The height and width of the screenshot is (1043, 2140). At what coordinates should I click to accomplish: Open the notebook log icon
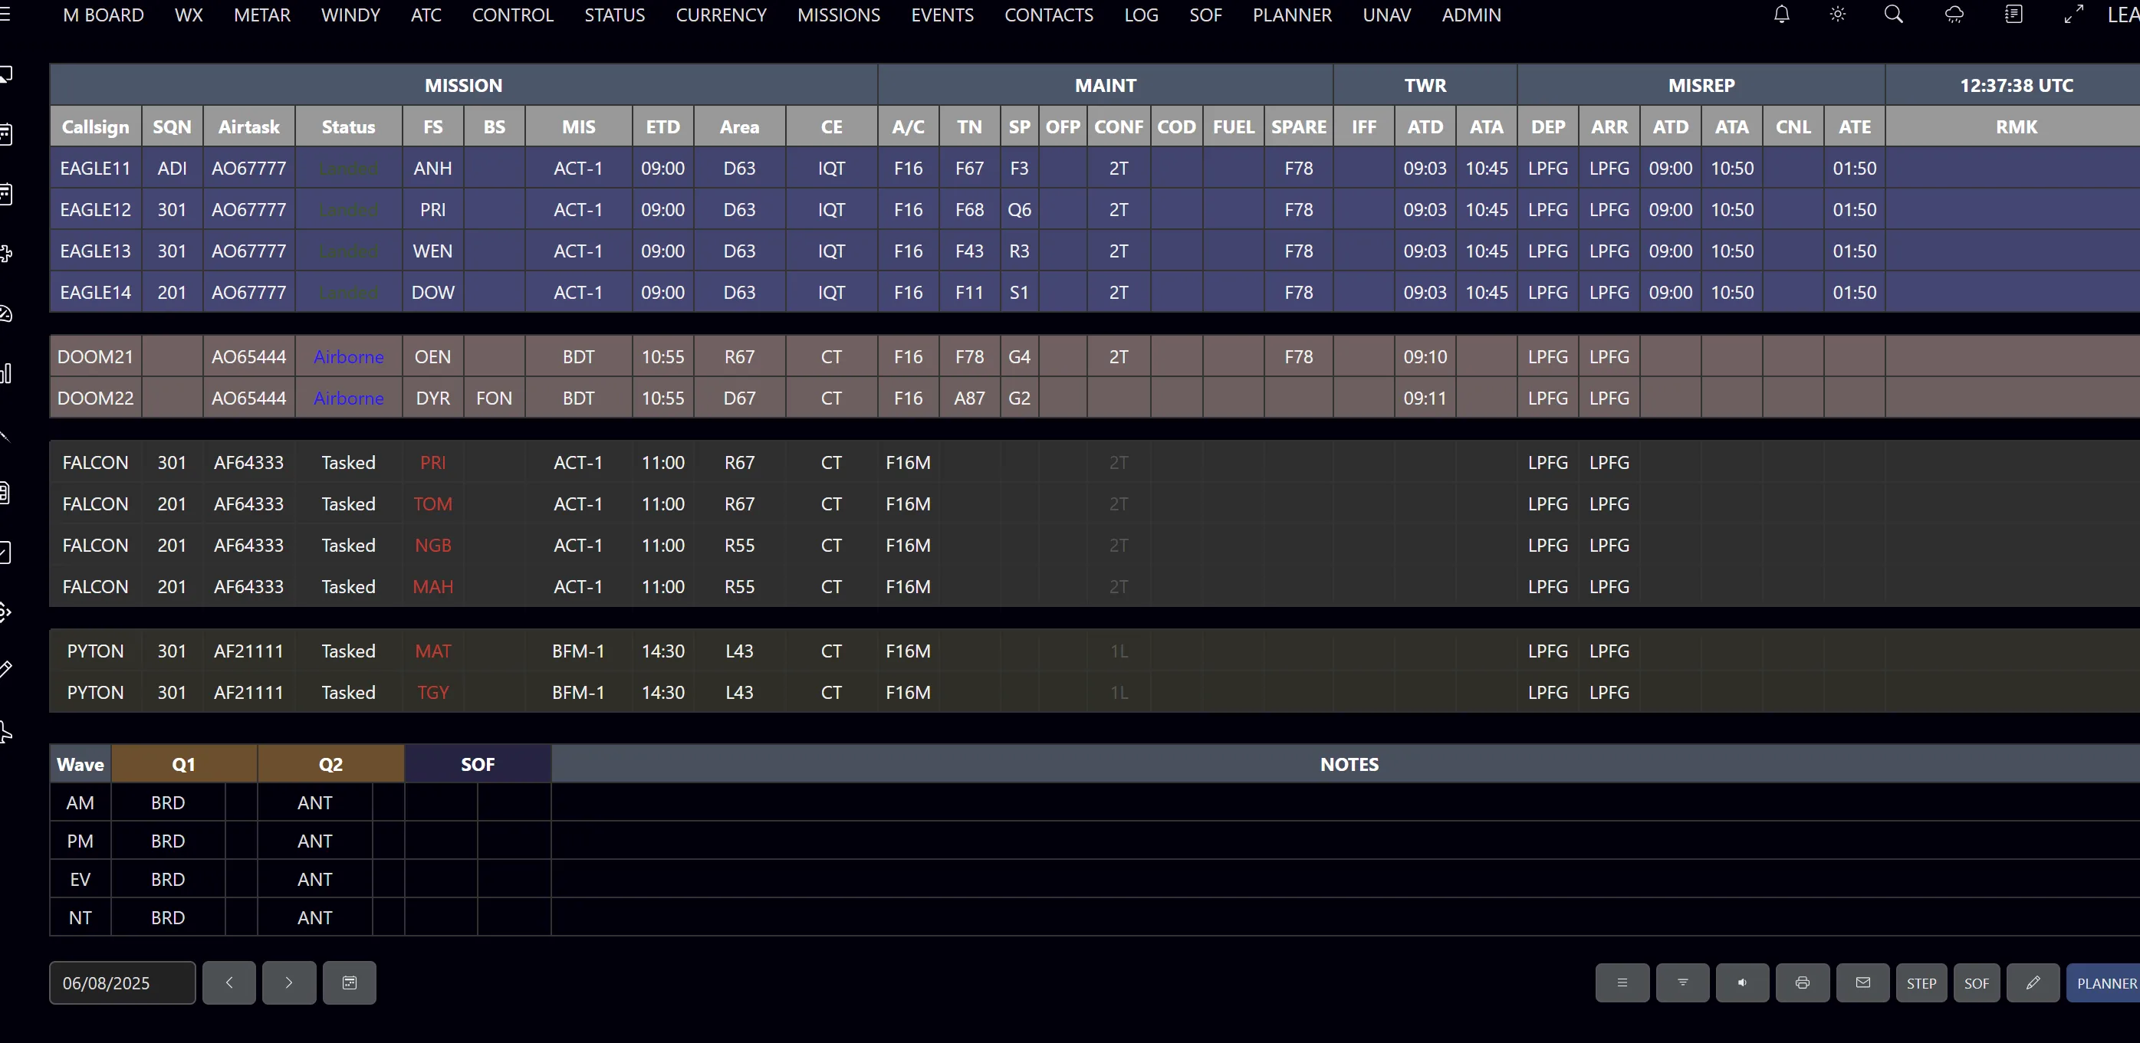pyautogui.click(x=2013, y=14)
